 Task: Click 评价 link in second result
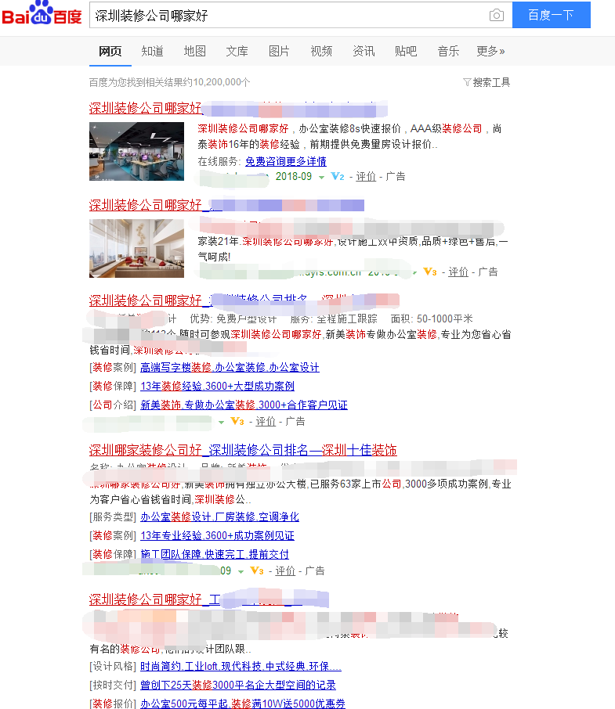(x=458, y=272)
